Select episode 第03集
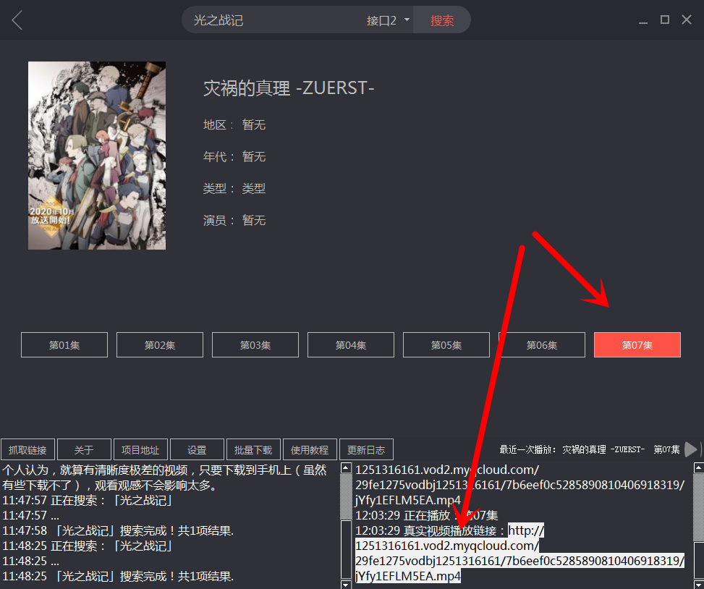 click(255, 344)
